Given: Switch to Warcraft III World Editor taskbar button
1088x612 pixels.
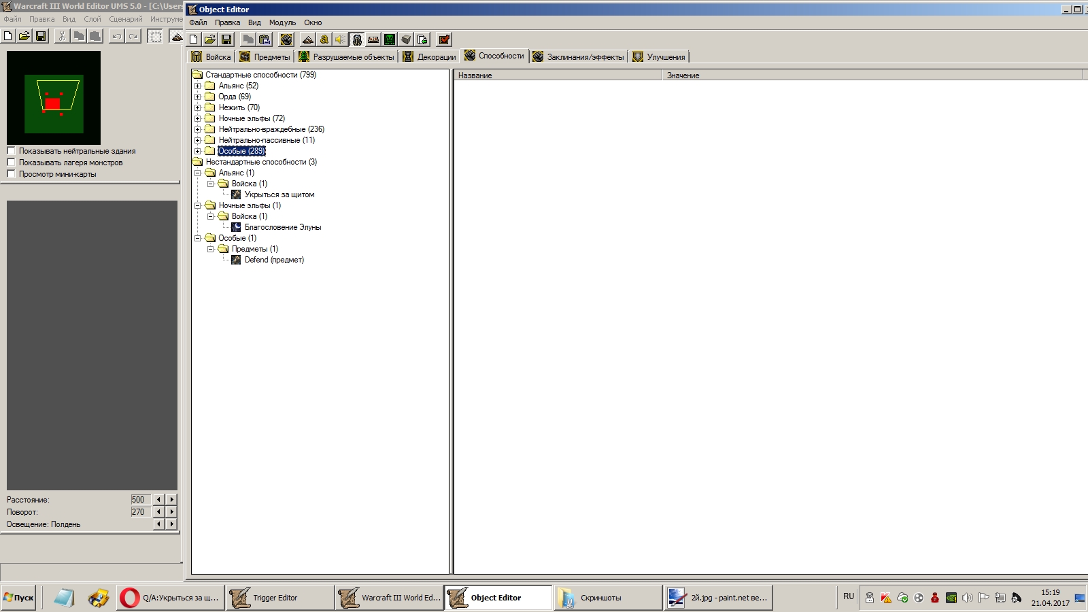Looking at the screenshot, I should pyautogui.click(x=390, y=598).
